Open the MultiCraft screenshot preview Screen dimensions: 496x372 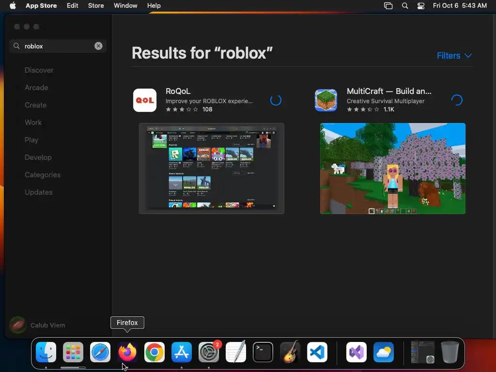pos(392,169)
